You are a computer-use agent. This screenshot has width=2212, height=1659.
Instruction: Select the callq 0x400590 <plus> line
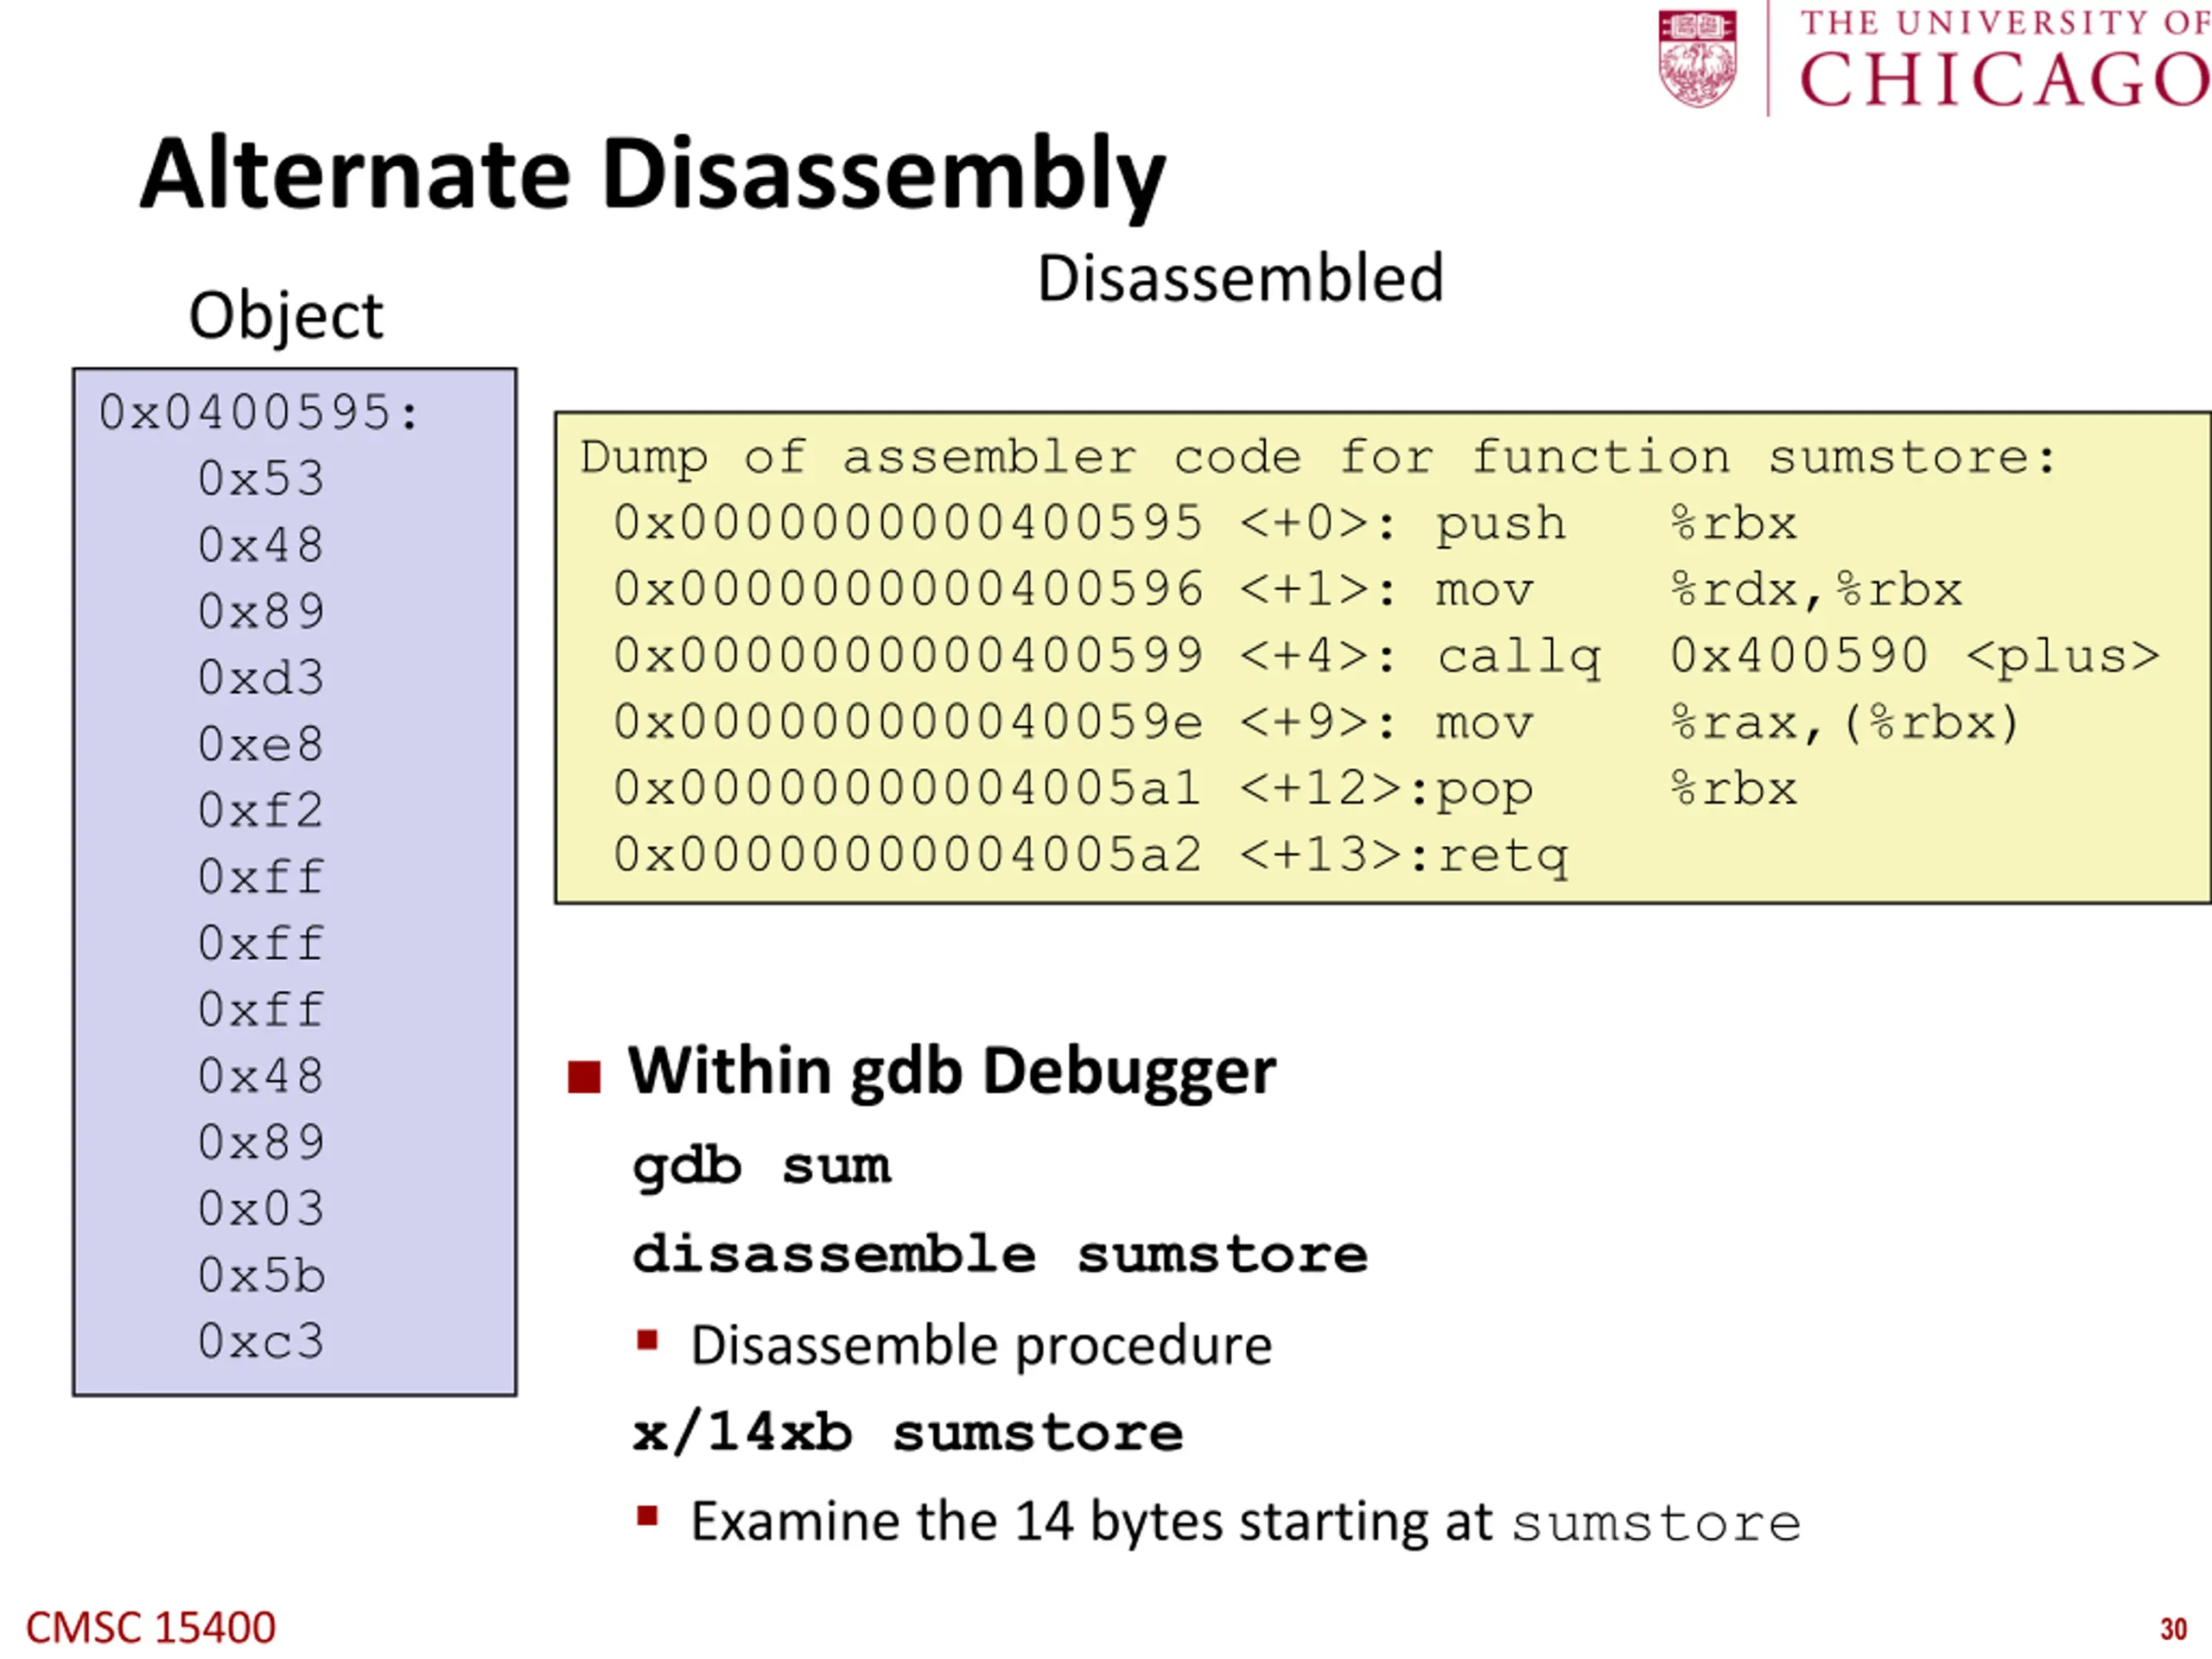(x=1387, y=657)
